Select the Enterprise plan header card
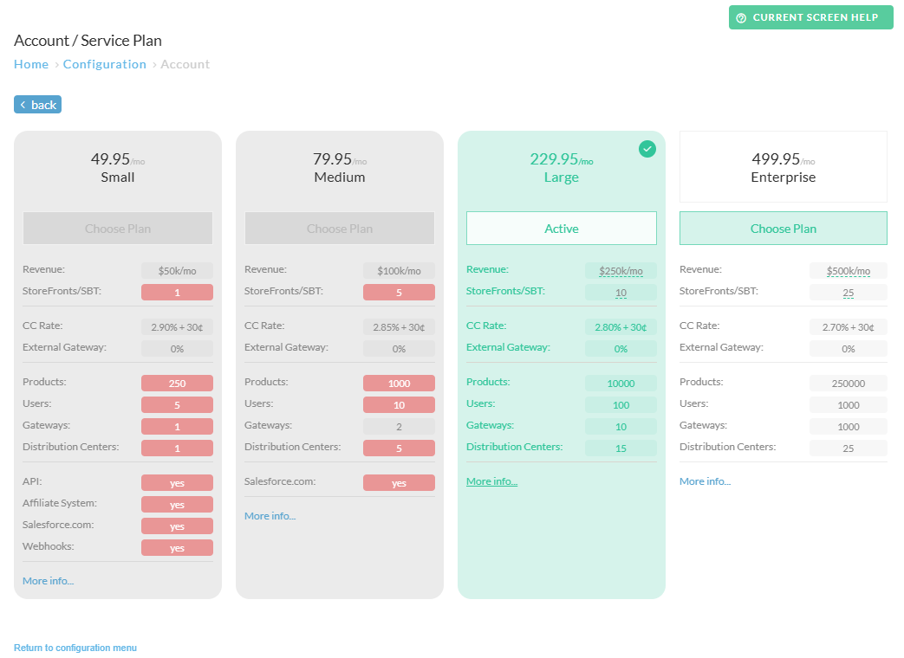Image resolution: width=904 pixels, height=658 pixels. point(783,167)
